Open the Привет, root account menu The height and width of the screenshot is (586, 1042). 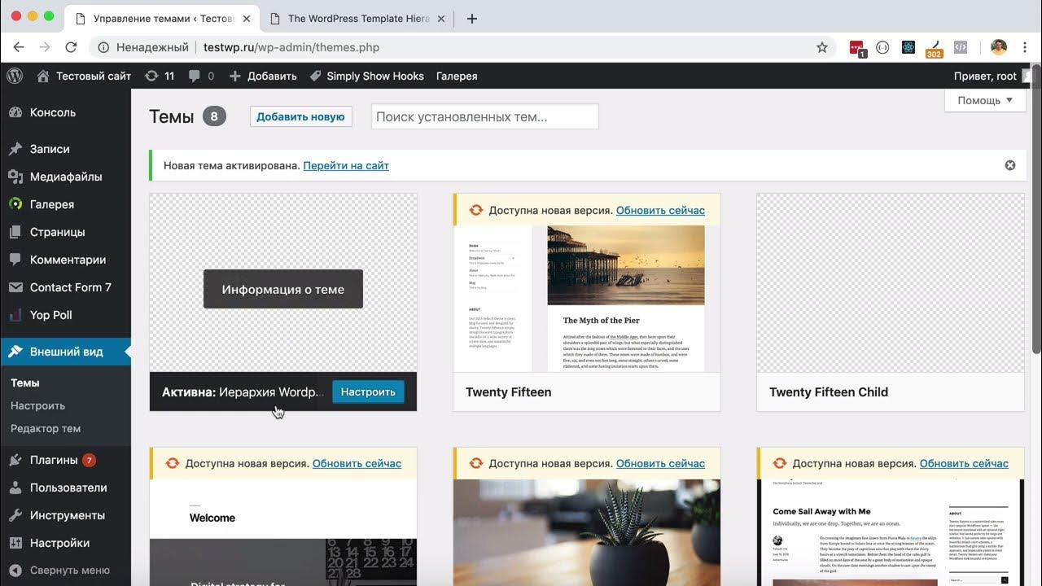click(992, 76)
